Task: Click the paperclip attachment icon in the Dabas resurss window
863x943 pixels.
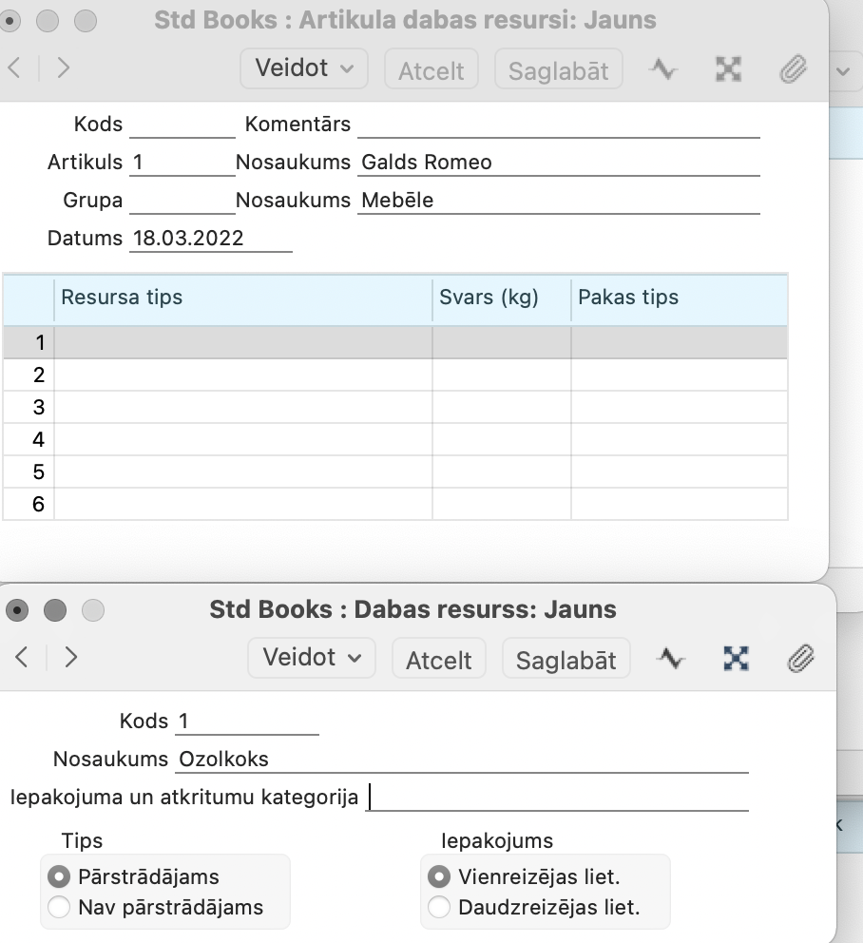Action: point(801,659)
